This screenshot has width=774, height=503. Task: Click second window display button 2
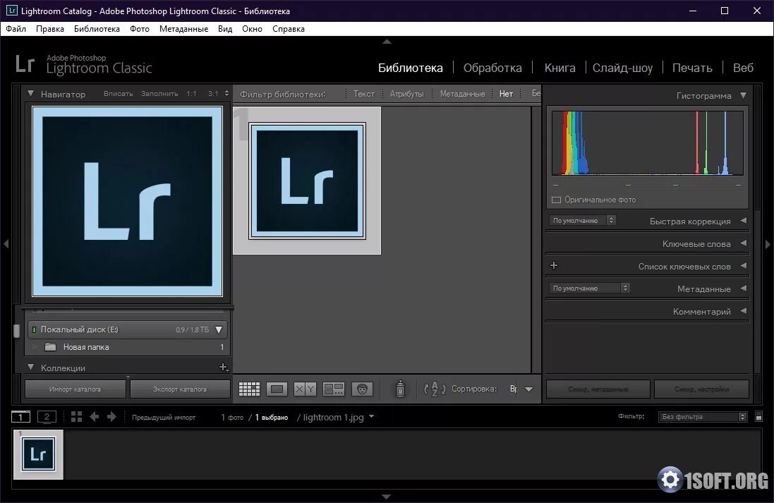pyautogui.click(x=47, y=417)
